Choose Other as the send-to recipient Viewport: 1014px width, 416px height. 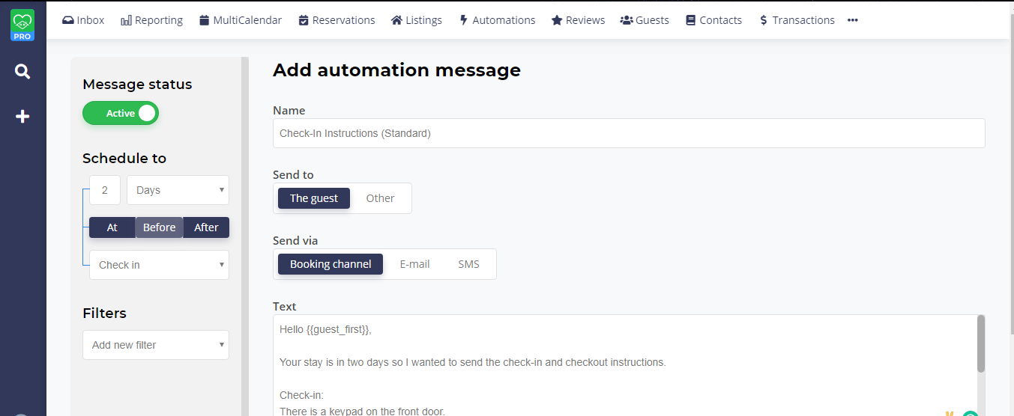[380, 198]
